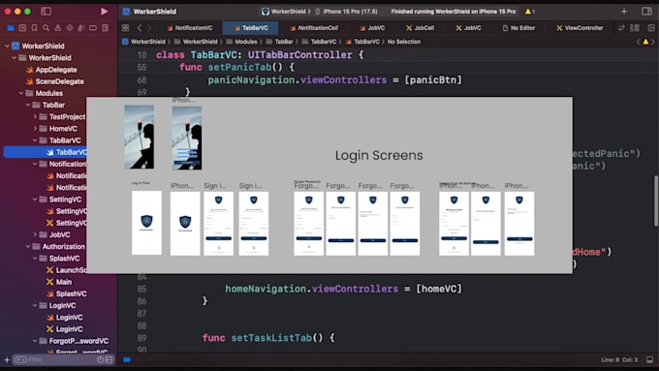Select the WorkerShield scheme in toolbar
Viewport: 659px width, 371px height.
[x=285, y=12]
